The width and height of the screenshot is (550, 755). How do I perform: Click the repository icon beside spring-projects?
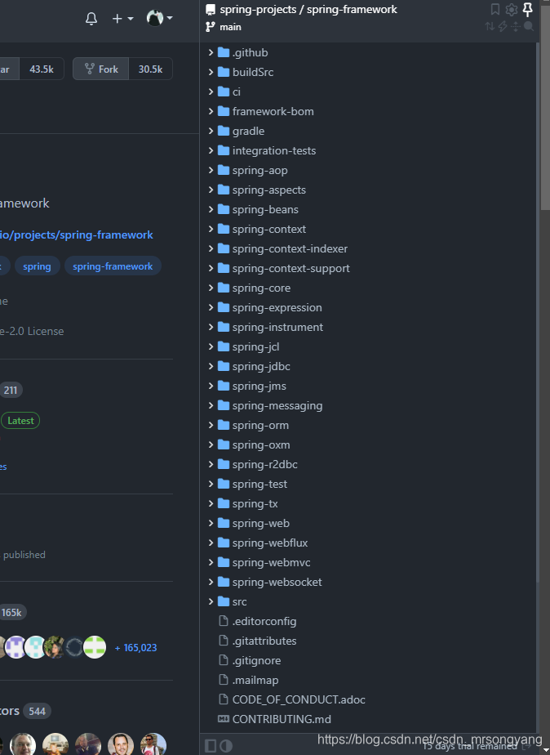[211, 10]
